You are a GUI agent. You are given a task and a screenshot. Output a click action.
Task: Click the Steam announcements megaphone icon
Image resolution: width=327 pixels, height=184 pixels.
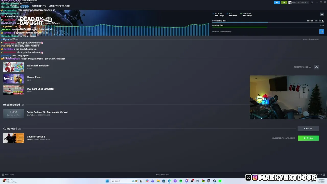[277, 2]
